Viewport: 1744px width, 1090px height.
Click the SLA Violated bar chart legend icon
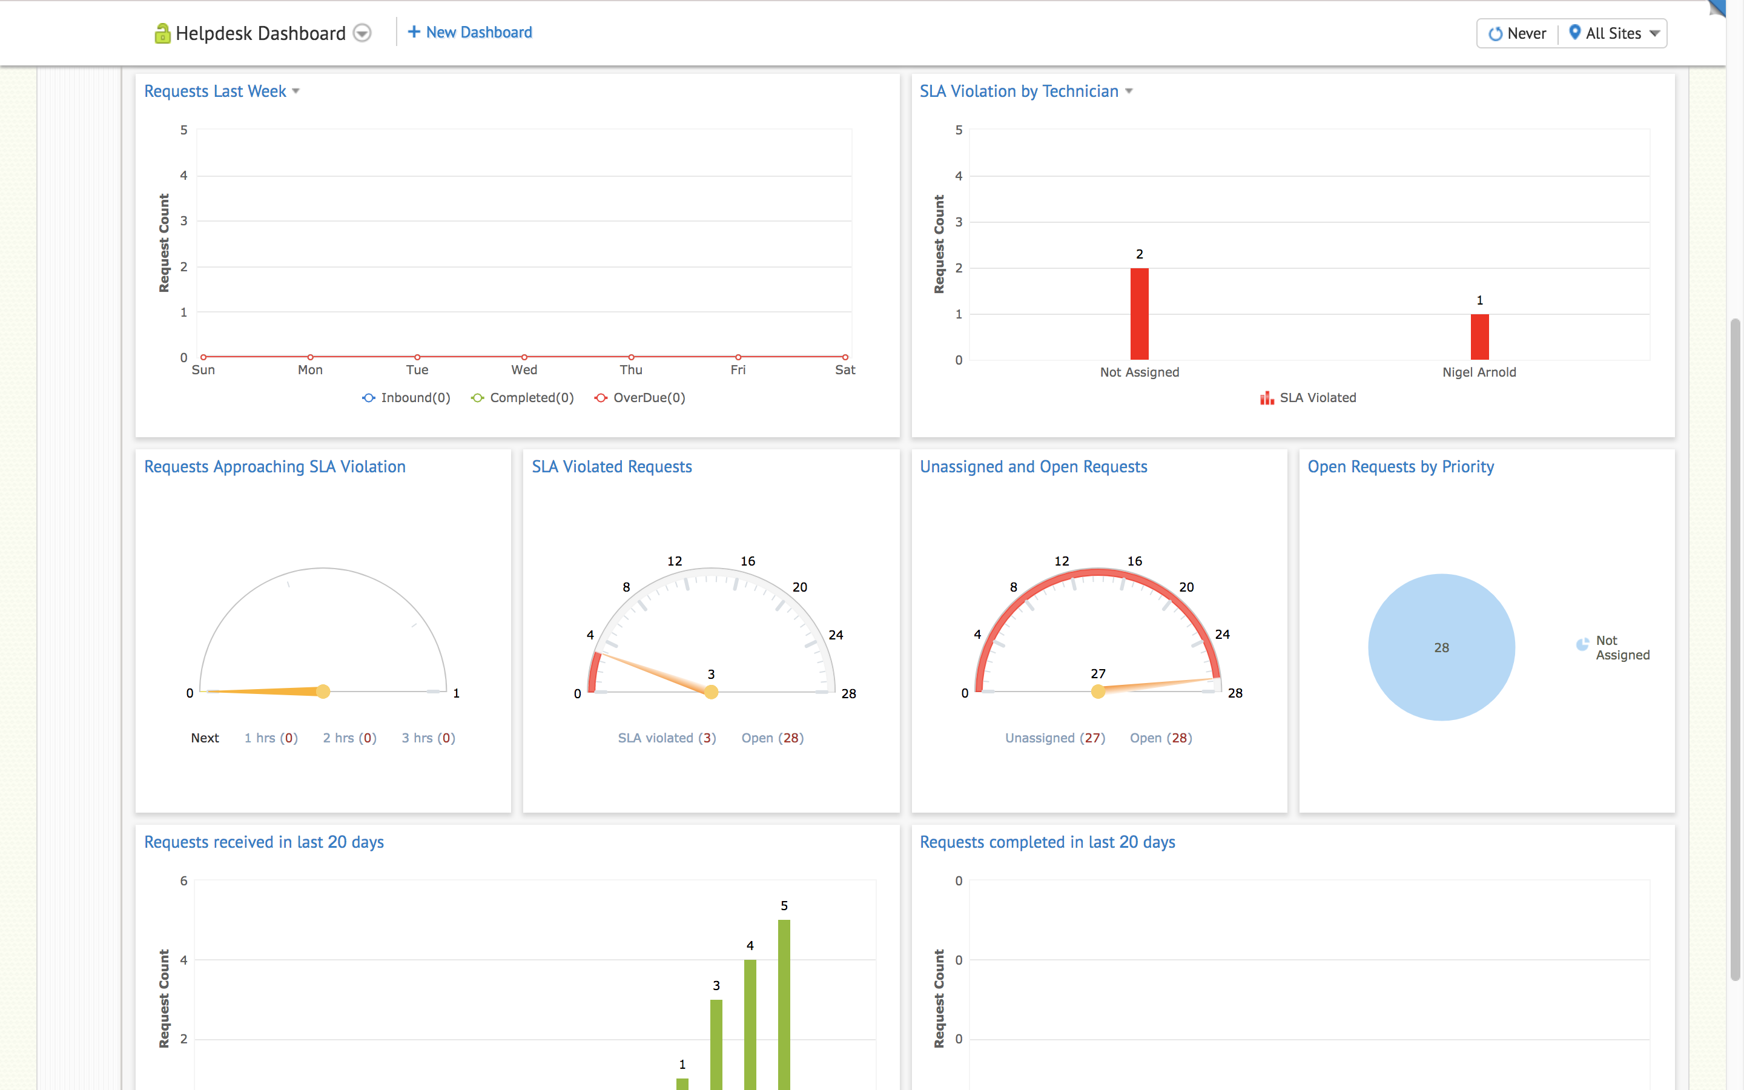pyautogui.click(x=1266, y=398)
